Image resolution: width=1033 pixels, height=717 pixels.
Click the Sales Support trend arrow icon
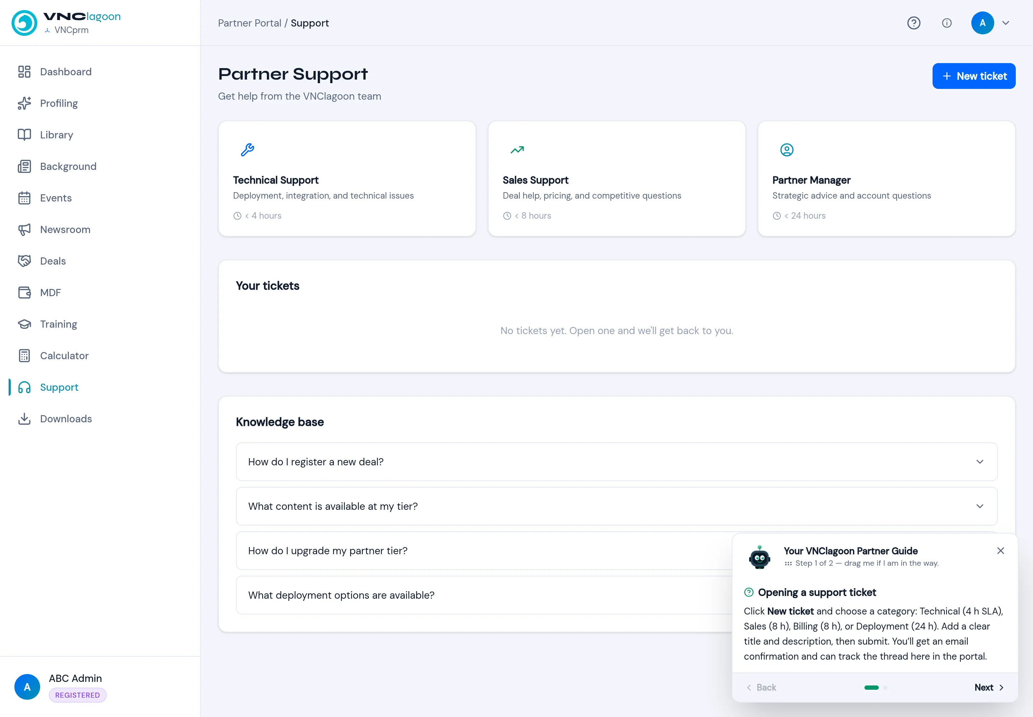pyautogui.click(x=517, y=149)
